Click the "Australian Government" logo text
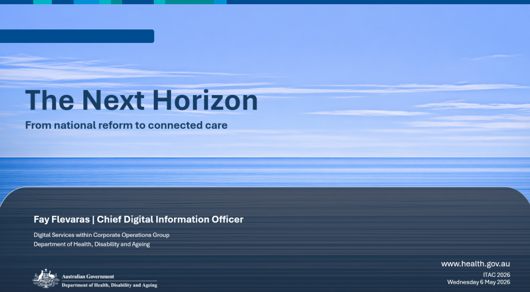The height and width of the screenshot is (292, 530). 88,276
